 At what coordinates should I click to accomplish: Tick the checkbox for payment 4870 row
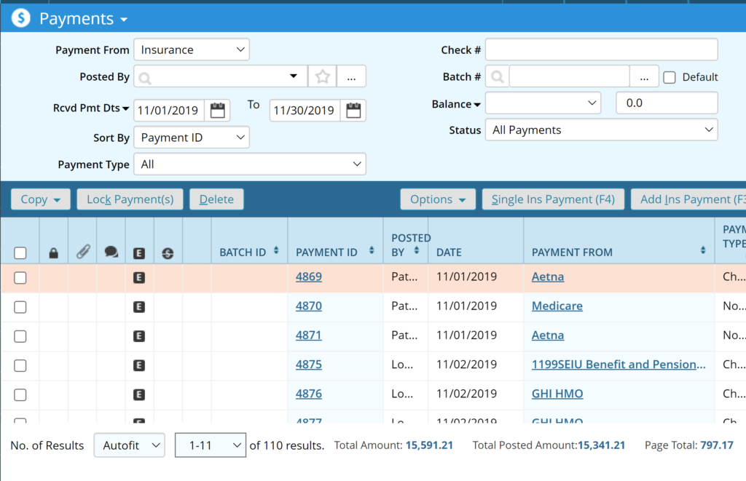[20, 307]
